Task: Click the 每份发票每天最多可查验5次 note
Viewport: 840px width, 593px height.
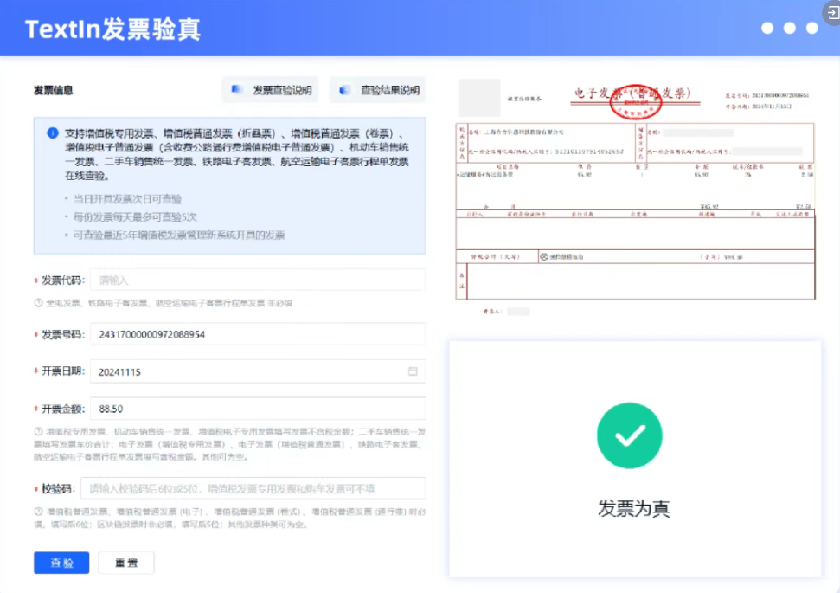Action: pyautogui.click(x=135, y=217)
